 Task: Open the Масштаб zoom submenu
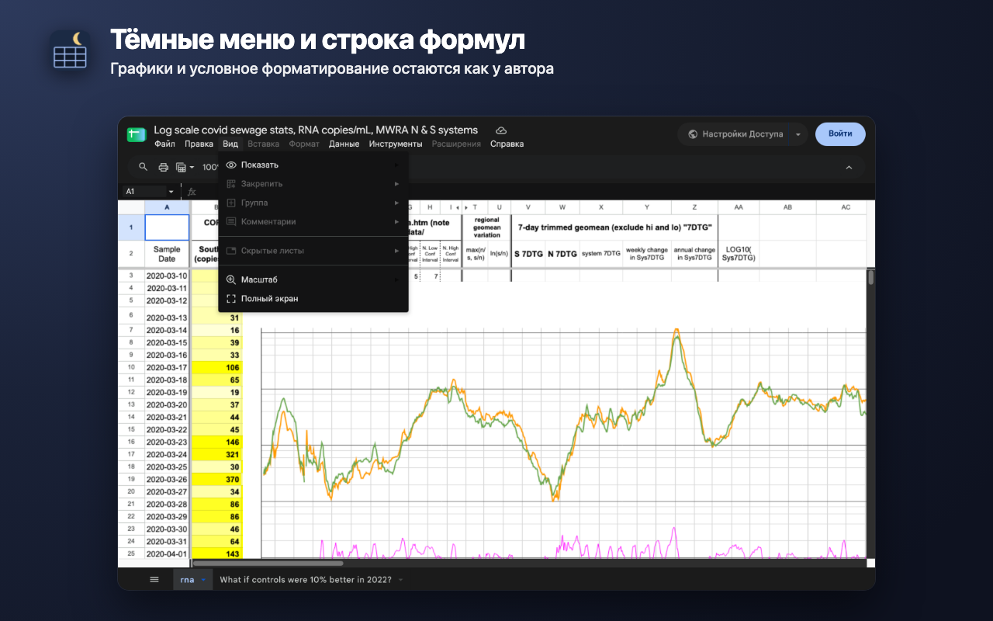[x=313, y=279]
